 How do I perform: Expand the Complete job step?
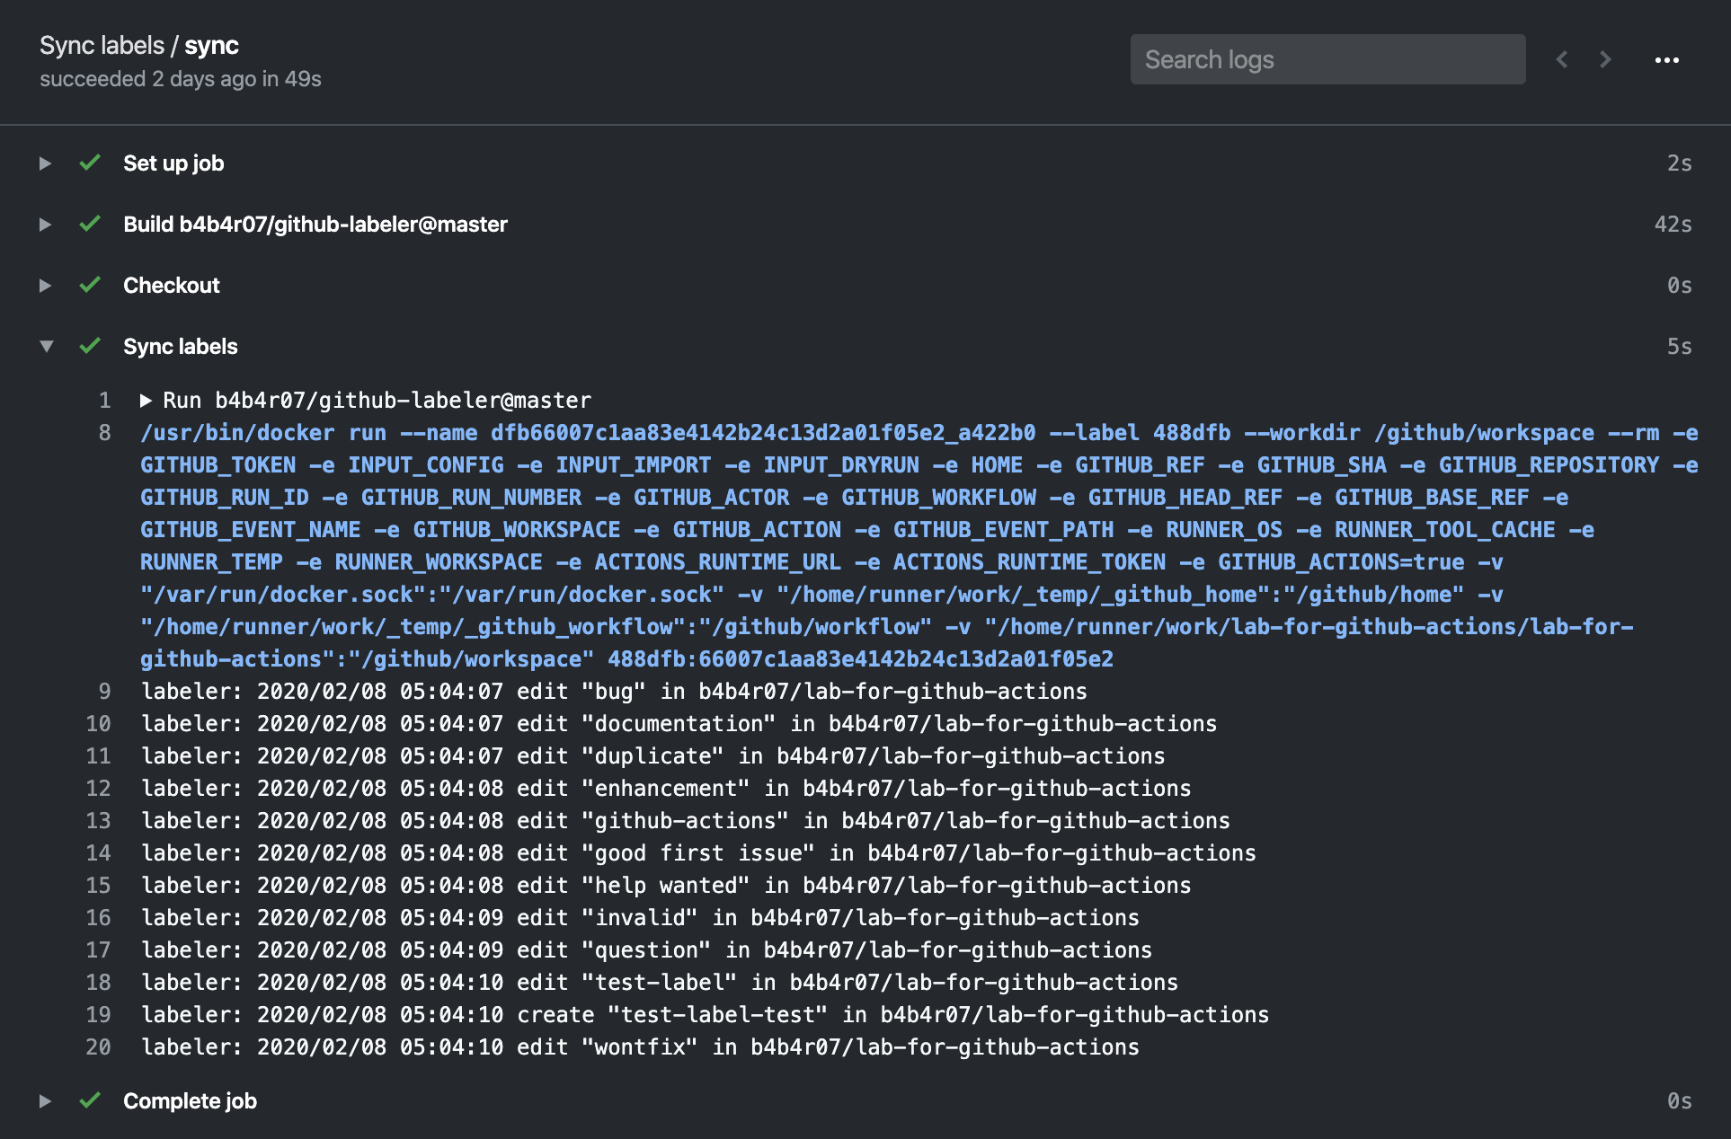(45, 1101)
